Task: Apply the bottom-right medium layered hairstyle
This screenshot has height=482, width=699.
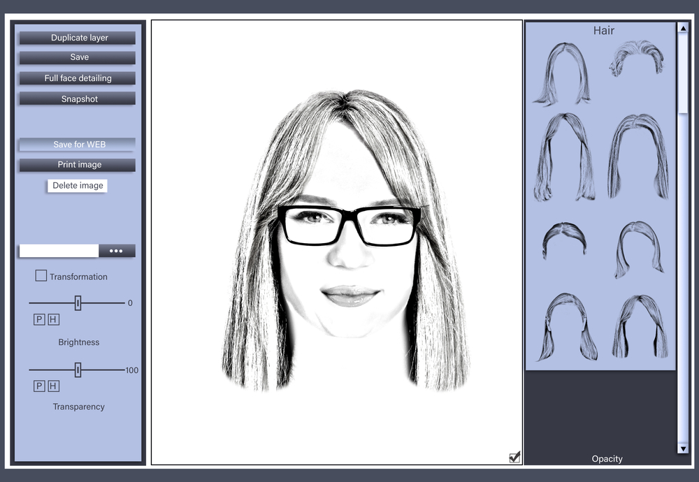Action: point(638,326)
